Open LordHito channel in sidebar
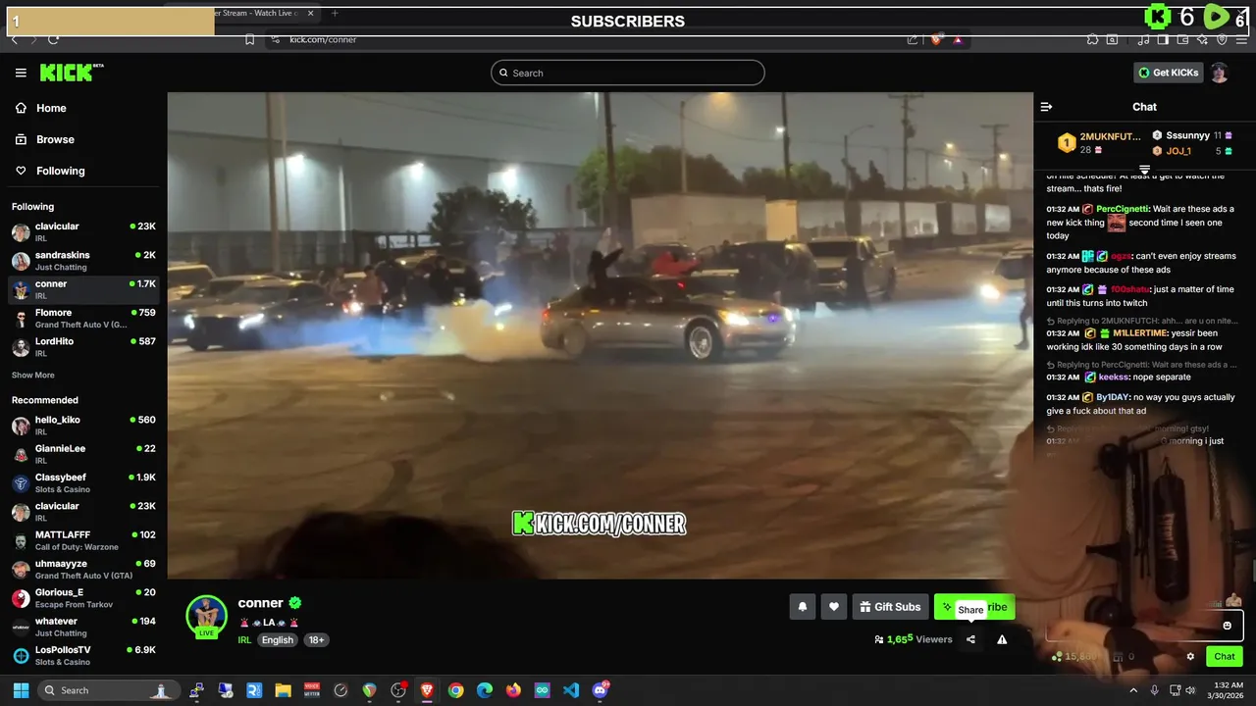The image size is (1256, 706). pyautogui.click(x=83, y=346)
